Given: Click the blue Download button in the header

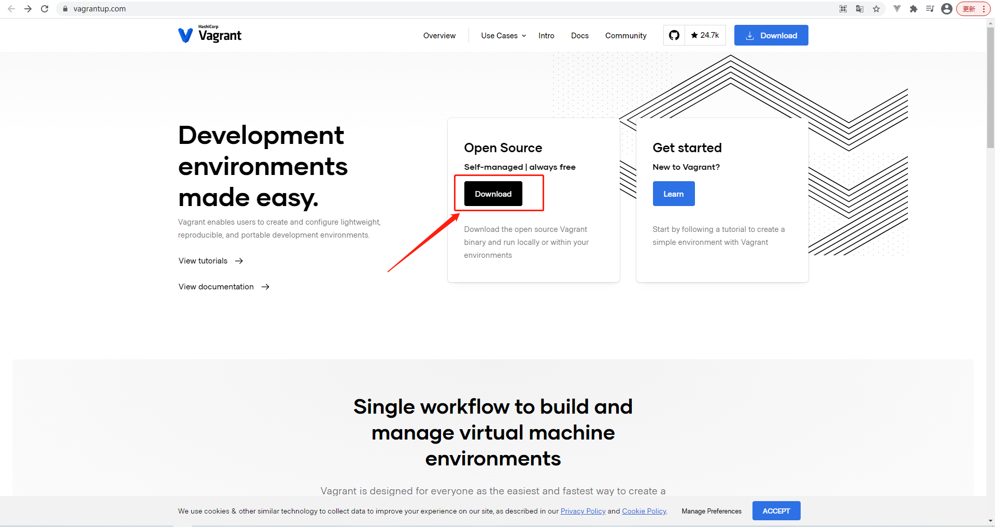Looking at the screenshot, I should [771, 35].
